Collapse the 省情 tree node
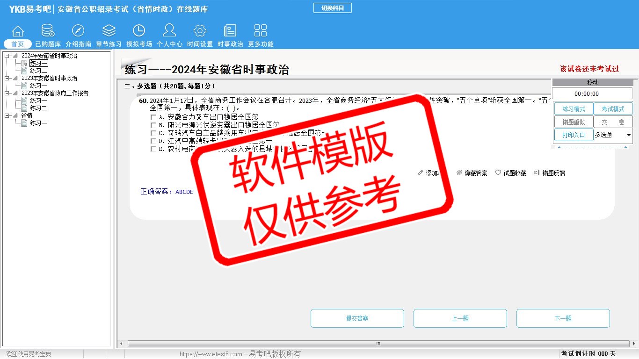This screenshot has height=359, width=639. [7, 116]
